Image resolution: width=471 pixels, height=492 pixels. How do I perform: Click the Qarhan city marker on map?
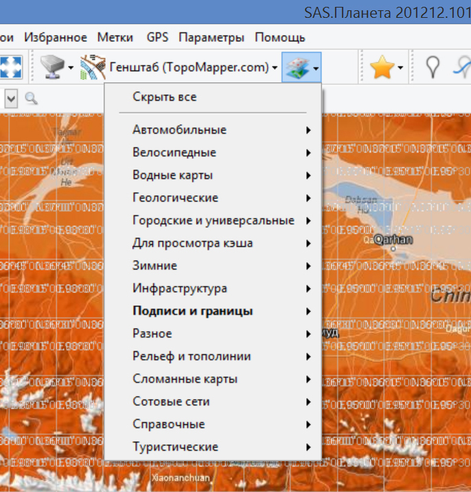point(393,248)
